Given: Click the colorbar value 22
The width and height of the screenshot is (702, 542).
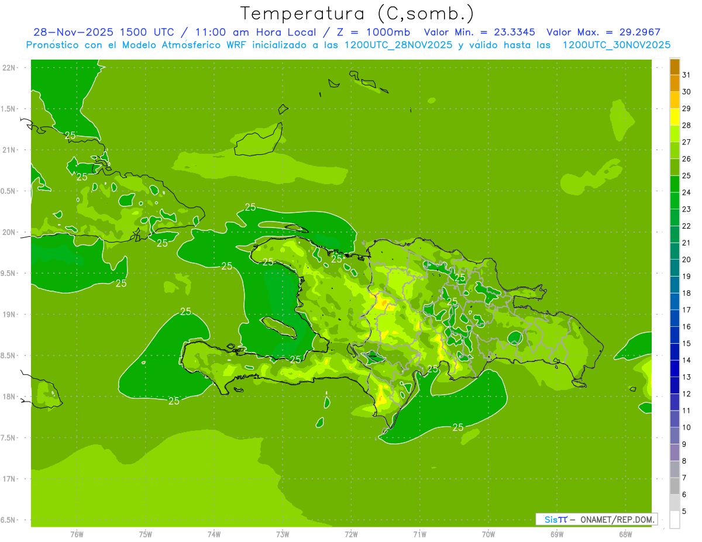Looking at the screenshot, I should (x=686, y=226).
